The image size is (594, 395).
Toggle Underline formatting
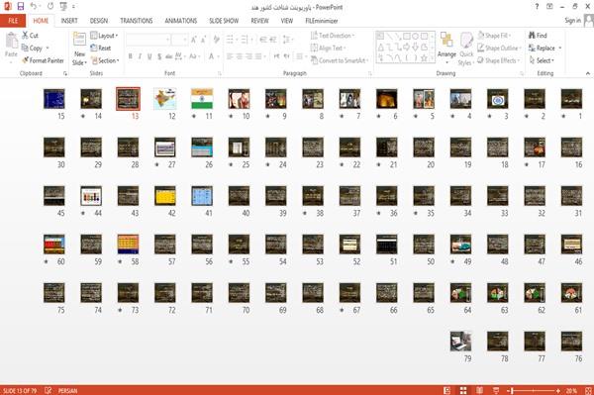(149, 56)
